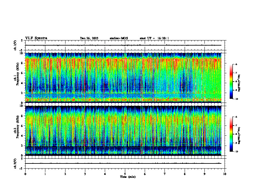This screenshot has width=253, height=195.
Task: Click the "8" kHz tick on ch.1 frequency axis
Action: click(x=22, y=63)
